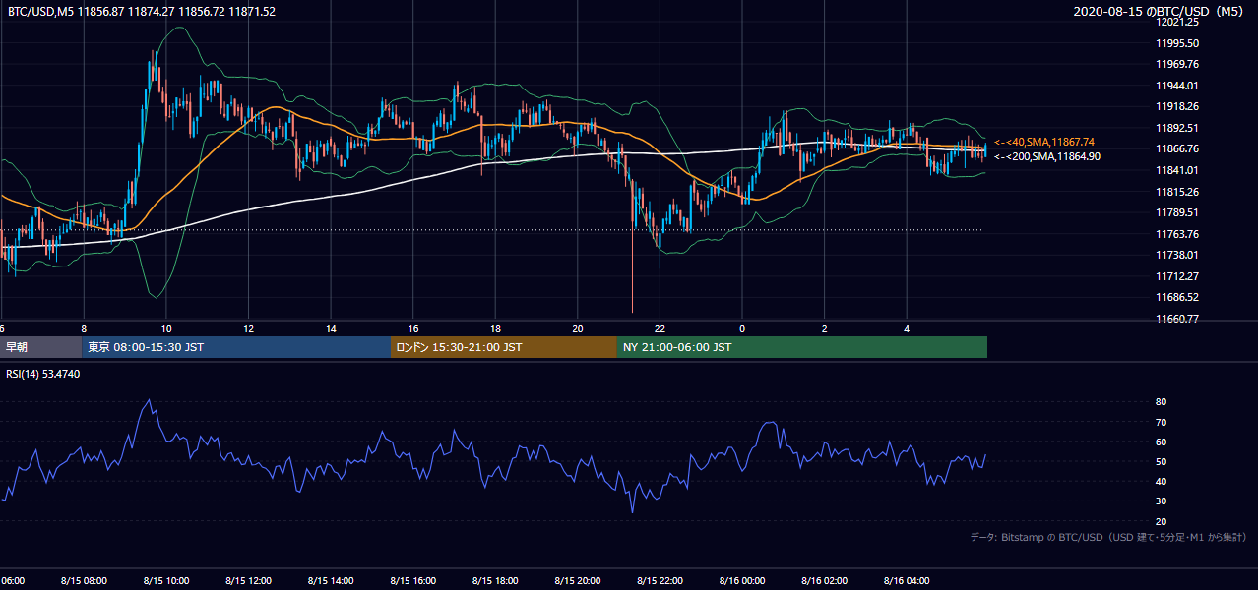
Task: Click price axis label 11738.01
Action: 1178,255
